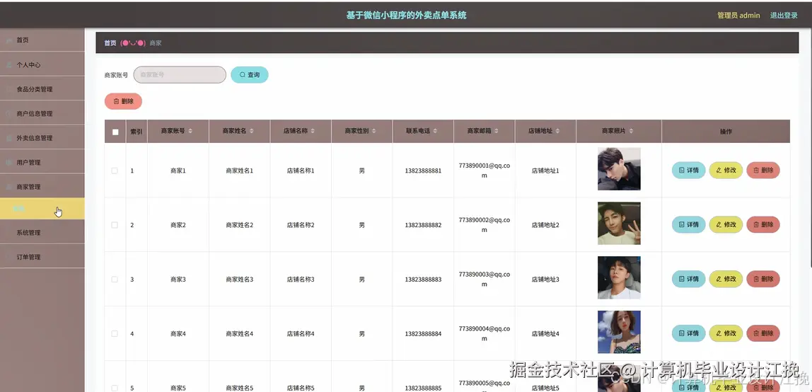Check the row checkbox for 商家1
812x392 pixels.
(x=115, y=171)
